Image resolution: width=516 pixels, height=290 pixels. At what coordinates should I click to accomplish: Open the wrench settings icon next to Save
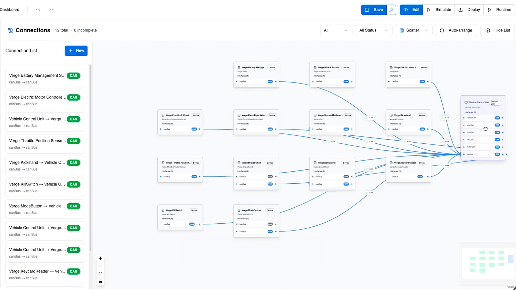[392, 10]
